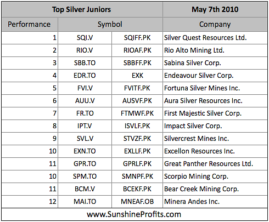The image size is (269, 222).
Task: Select the FTMWF.PK symbol cell
Action: coord(137,113)
